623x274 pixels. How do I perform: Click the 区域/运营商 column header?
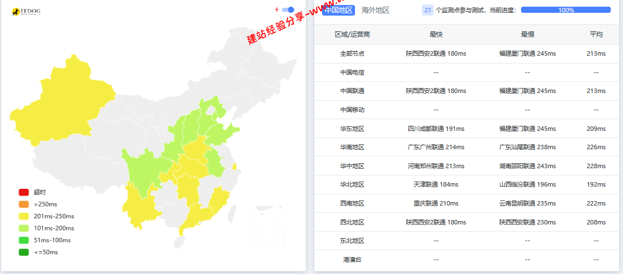pos(352,35)
